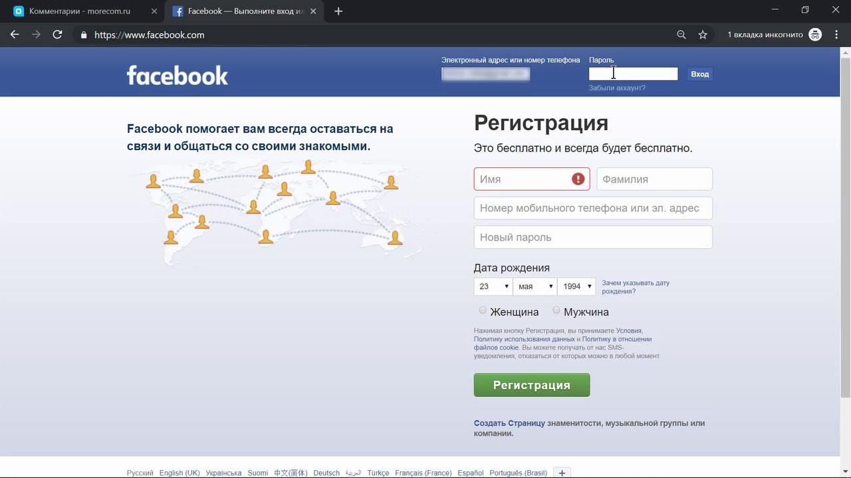Select Türkçe language
The height and width of the screenshot is (478, 851).
(378, 473)
